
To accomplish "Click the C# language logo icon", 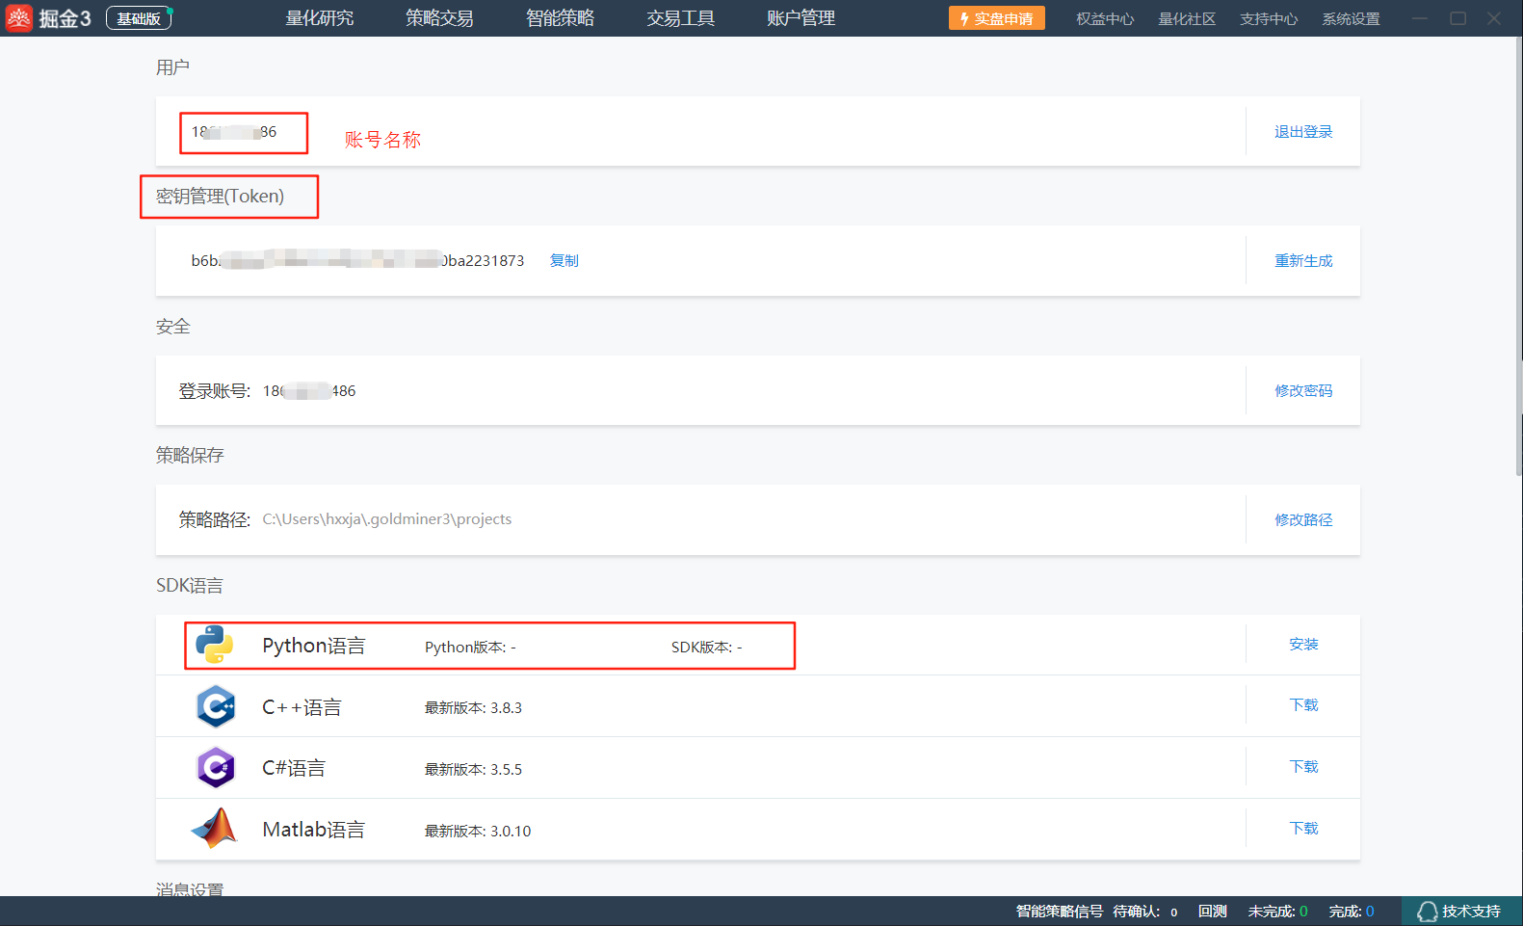I will (216, 768).
